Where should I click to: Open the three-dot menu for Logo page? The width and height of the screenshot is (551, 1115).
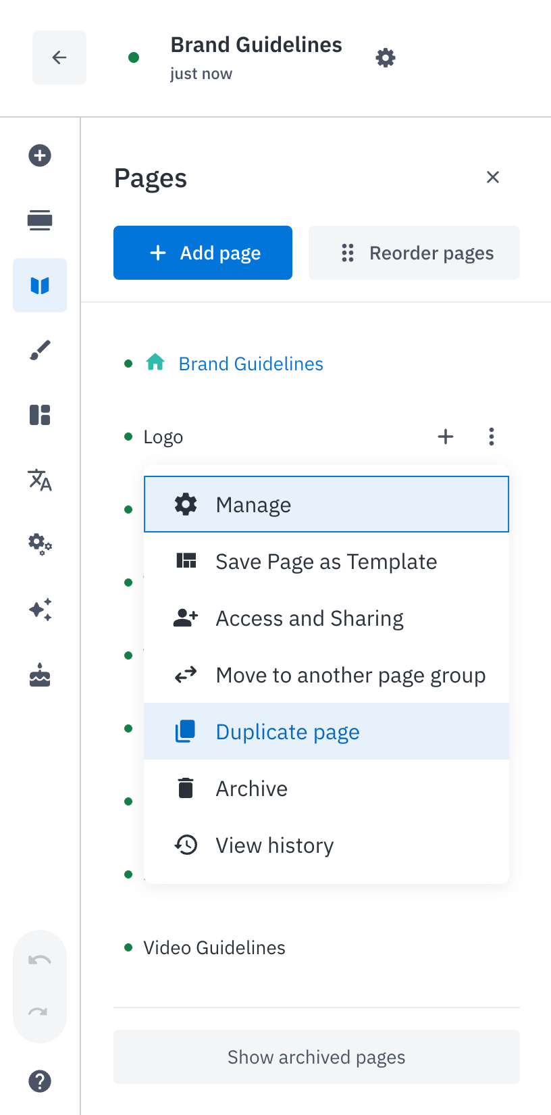coord(492,437)
